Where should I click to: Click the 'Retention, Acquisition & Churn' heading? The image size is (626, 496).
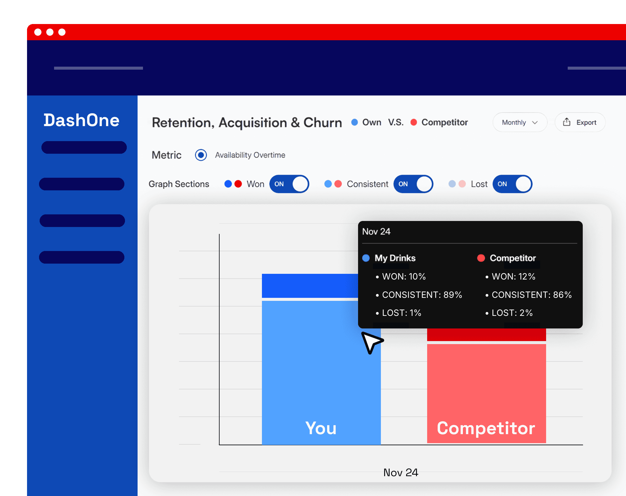click(247, 122)
